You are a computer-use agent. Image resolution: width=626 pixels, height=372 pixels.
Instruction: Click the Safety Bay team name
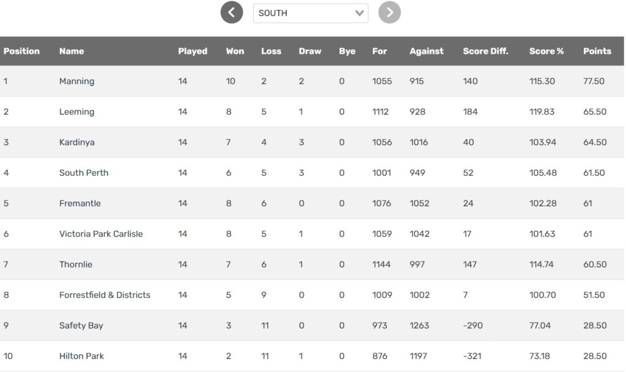click(x=81, y=326)
